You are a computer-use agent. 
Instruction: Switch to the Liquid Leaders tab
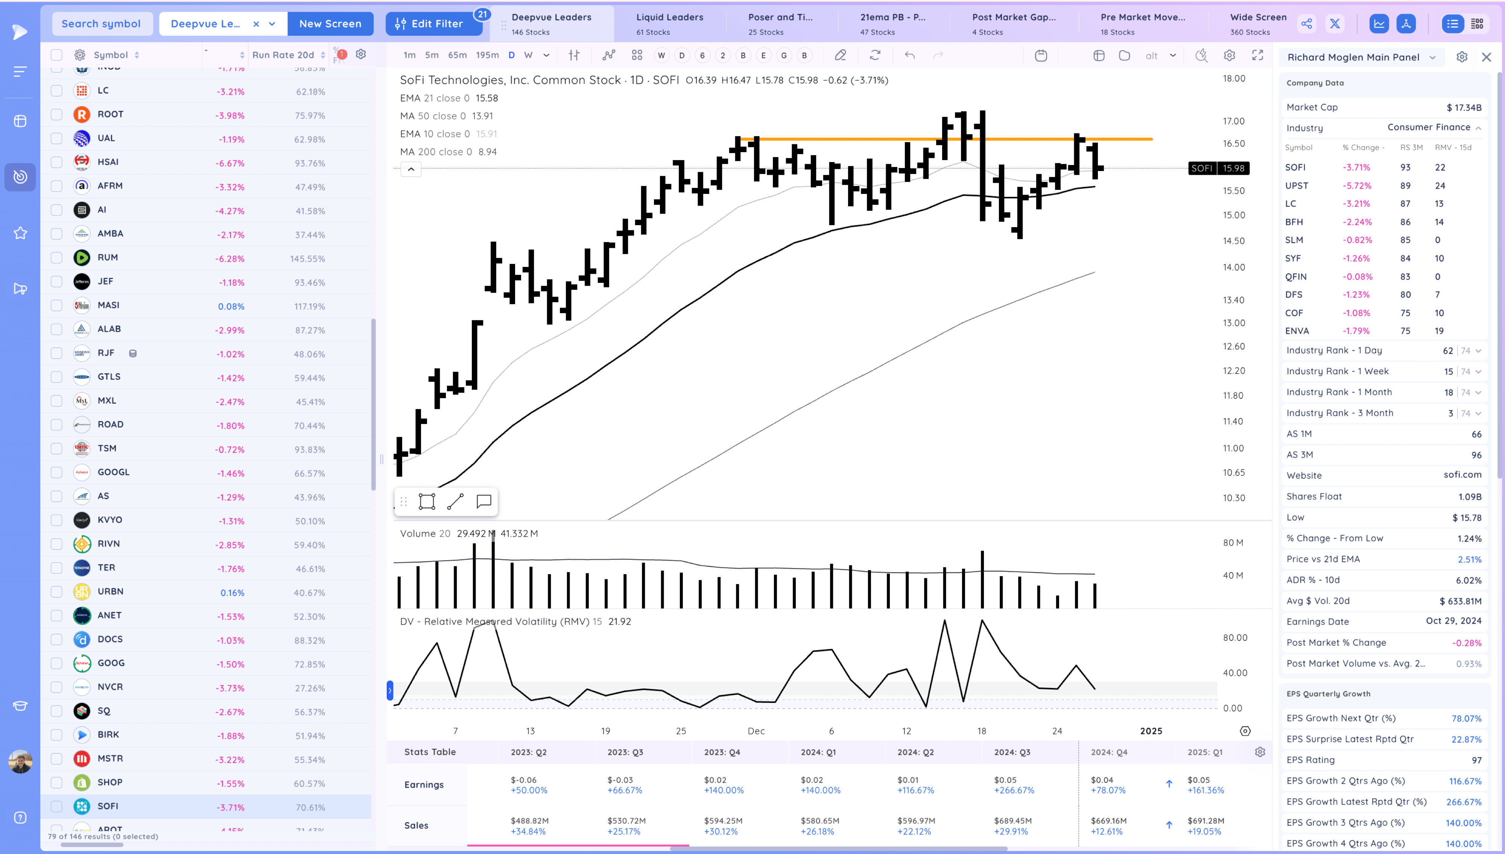coord(669,23)
